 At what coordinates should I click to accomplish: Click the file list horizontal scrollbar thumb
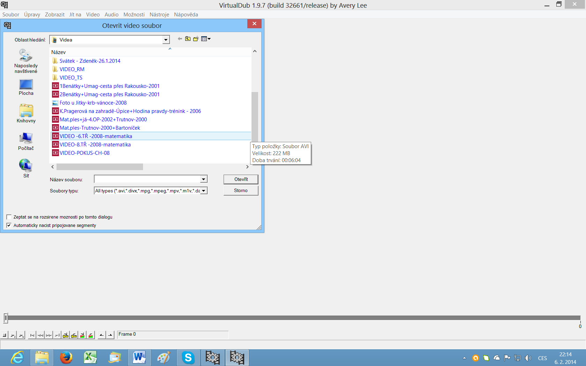tap(100, 167)
